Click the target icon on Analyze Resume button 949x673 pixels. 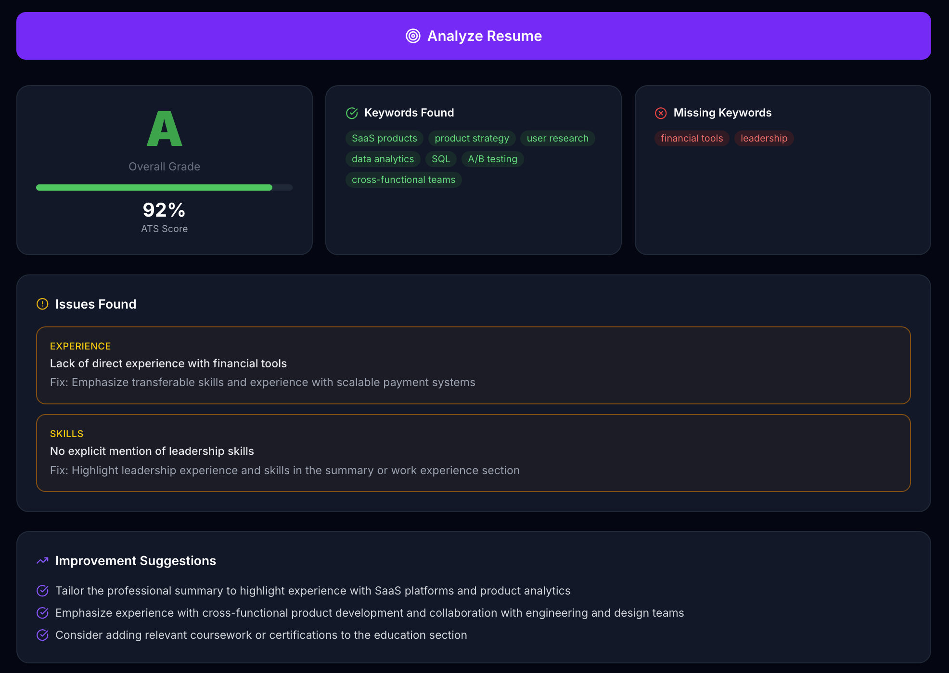[x=413, y=36]
